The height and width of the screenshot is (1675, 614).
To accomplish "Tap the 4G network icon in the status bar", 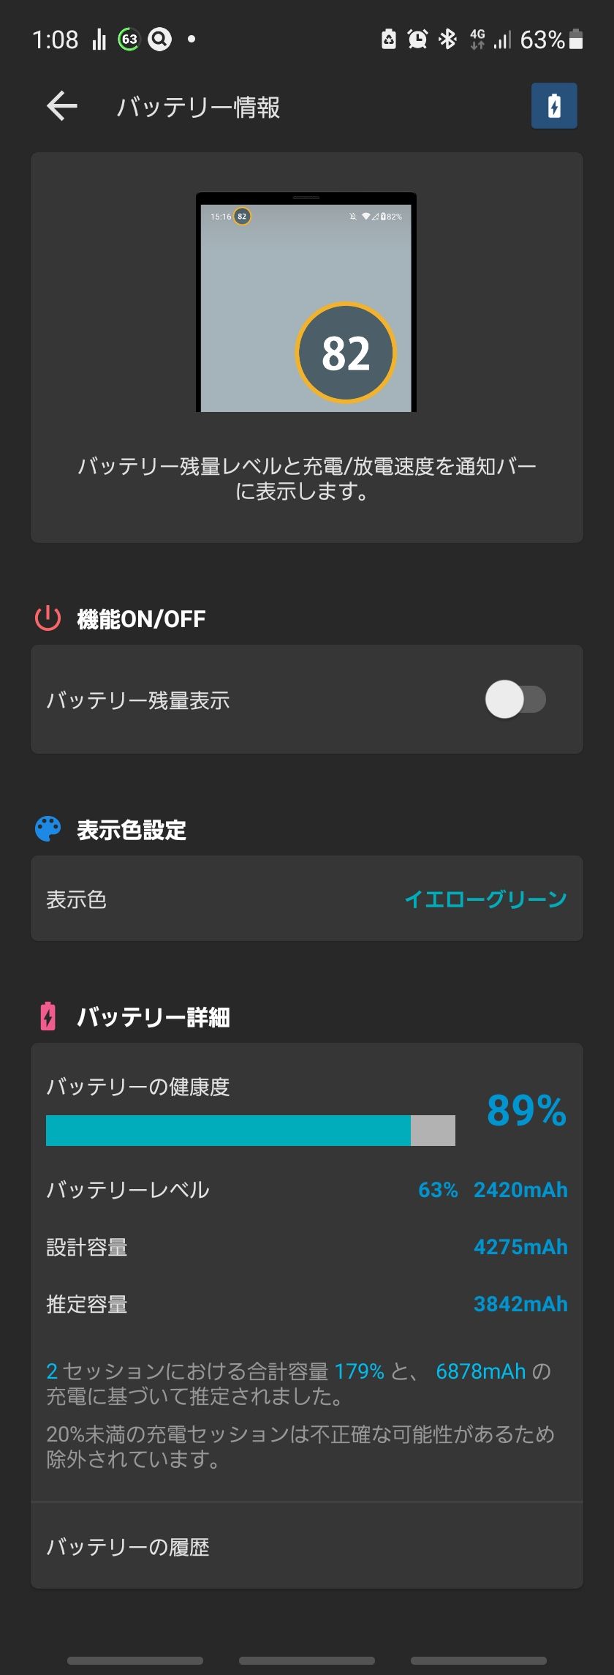I will click(477, 38).
